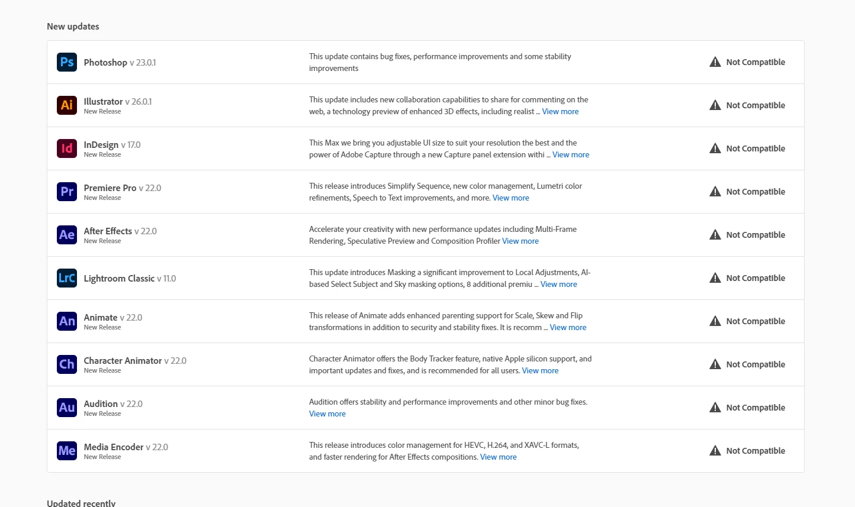Select the Premiere Pro v 22.0 title
Viewport: 855px width, 507px height.
[123, 188]
